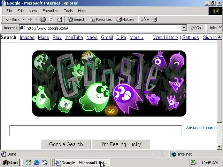The image size is (223, 167).
Task: Click the Done status page icon
Action: tap(3, 154)
